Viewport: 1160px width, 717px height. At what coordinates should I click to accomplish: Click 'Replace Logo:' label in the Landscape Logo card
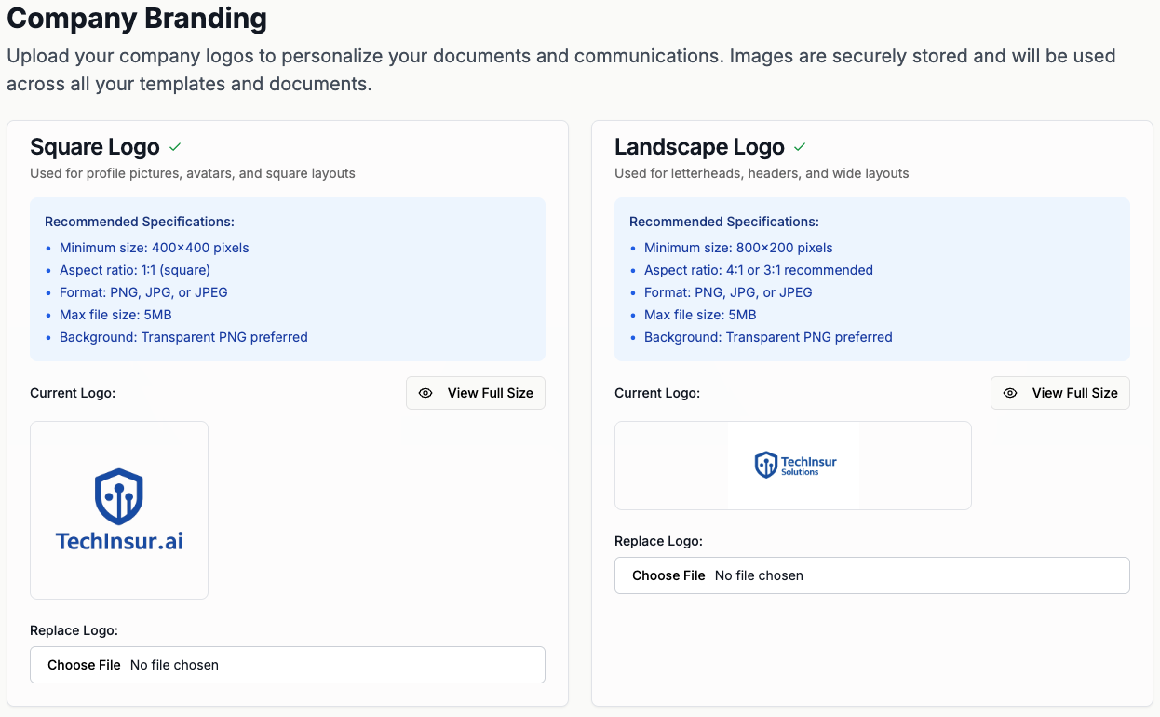pyautogui.click(x=658, y=541)
